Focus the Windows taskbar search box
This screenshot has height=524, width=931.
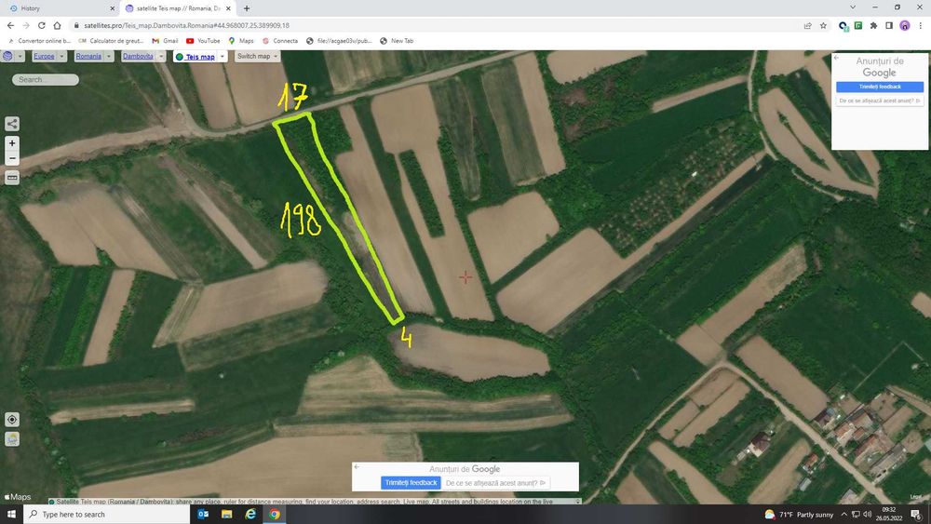pos(106,514)
